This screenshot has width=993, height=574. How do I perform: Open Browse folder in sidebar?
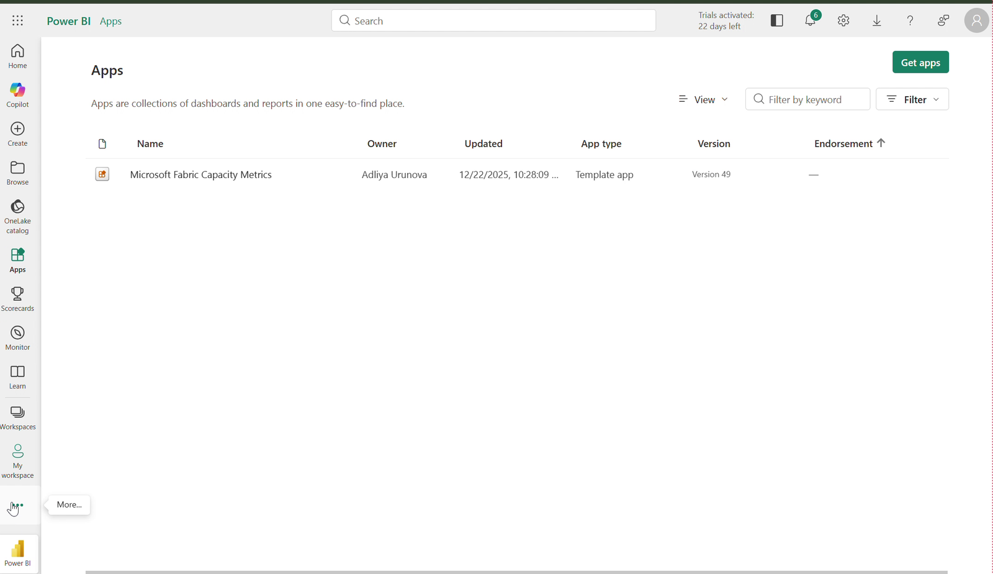[17, 173]
